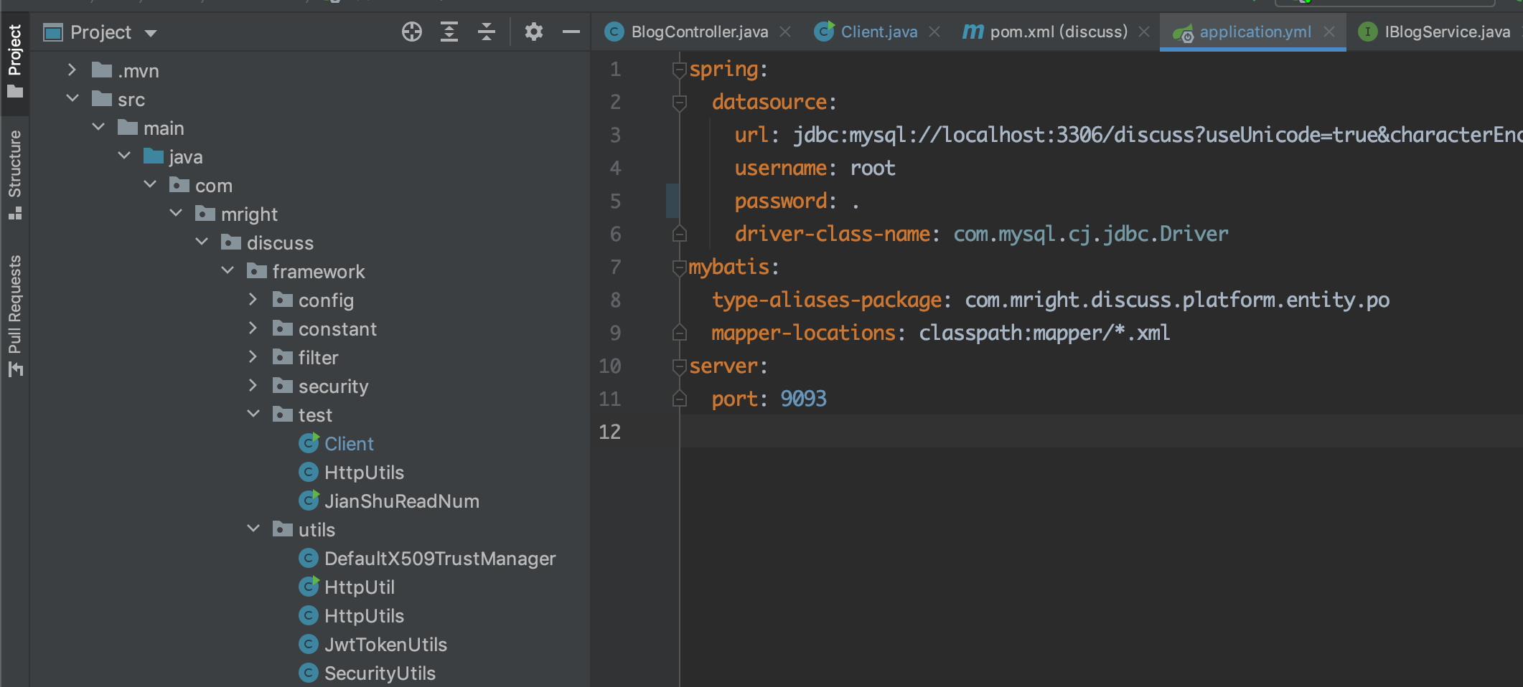Click the Expand All icon in Project panel
The height and width of the screenshot is (687, 1523).
[x=449, y=32]
